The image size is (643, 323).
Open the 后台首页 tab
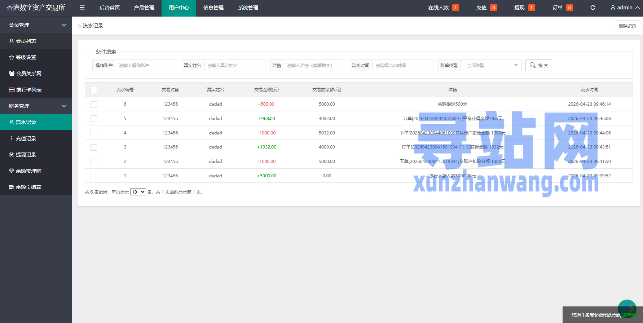(x=110, y=8)
